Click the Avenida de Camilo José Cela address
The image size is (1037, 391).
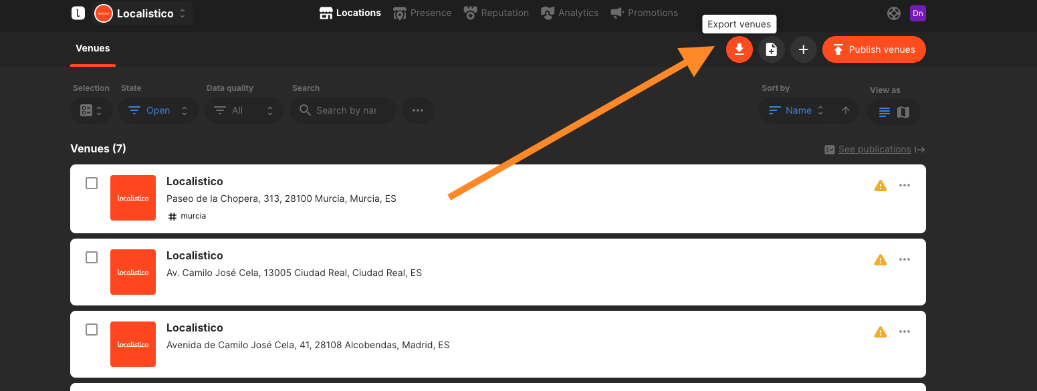[308, 345]
